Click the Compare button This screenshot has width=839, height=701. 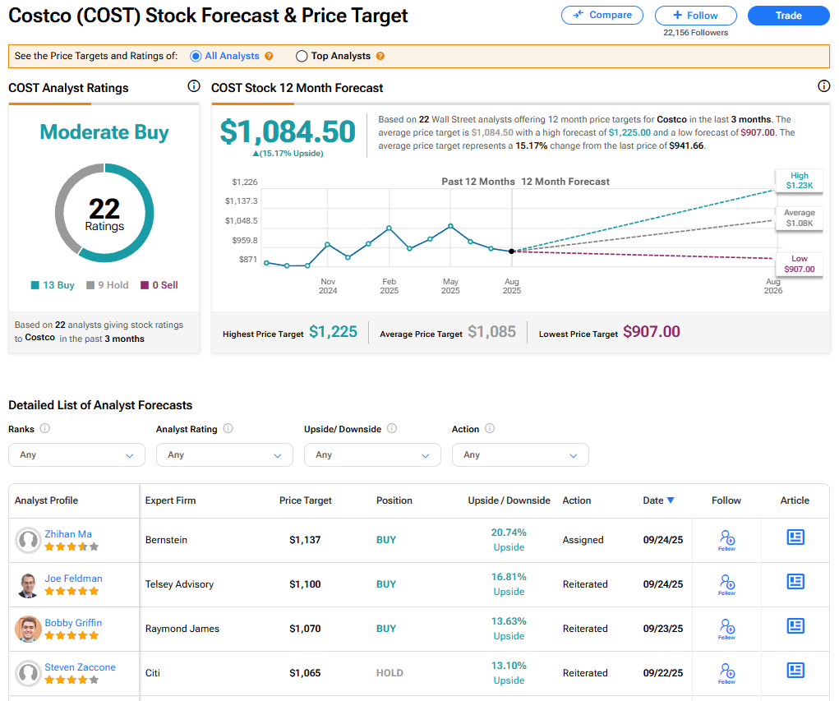pyautogui.click(x=602, y=15)
